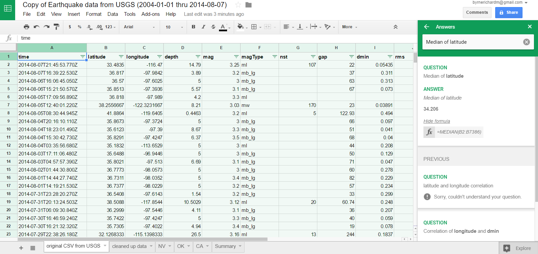
Task: Toggle italic formatting
Action: point(203,27)
